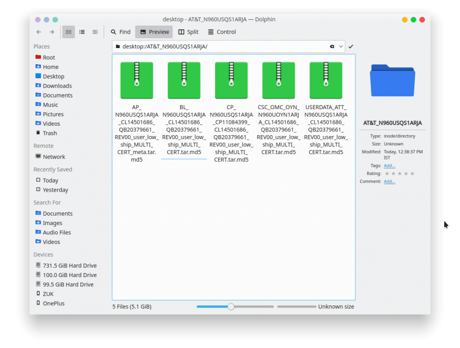This screenshot has width=460, height=348.
Task: Click Add link next to Comment
Action: pyautogui.click(x=389, y=181)
